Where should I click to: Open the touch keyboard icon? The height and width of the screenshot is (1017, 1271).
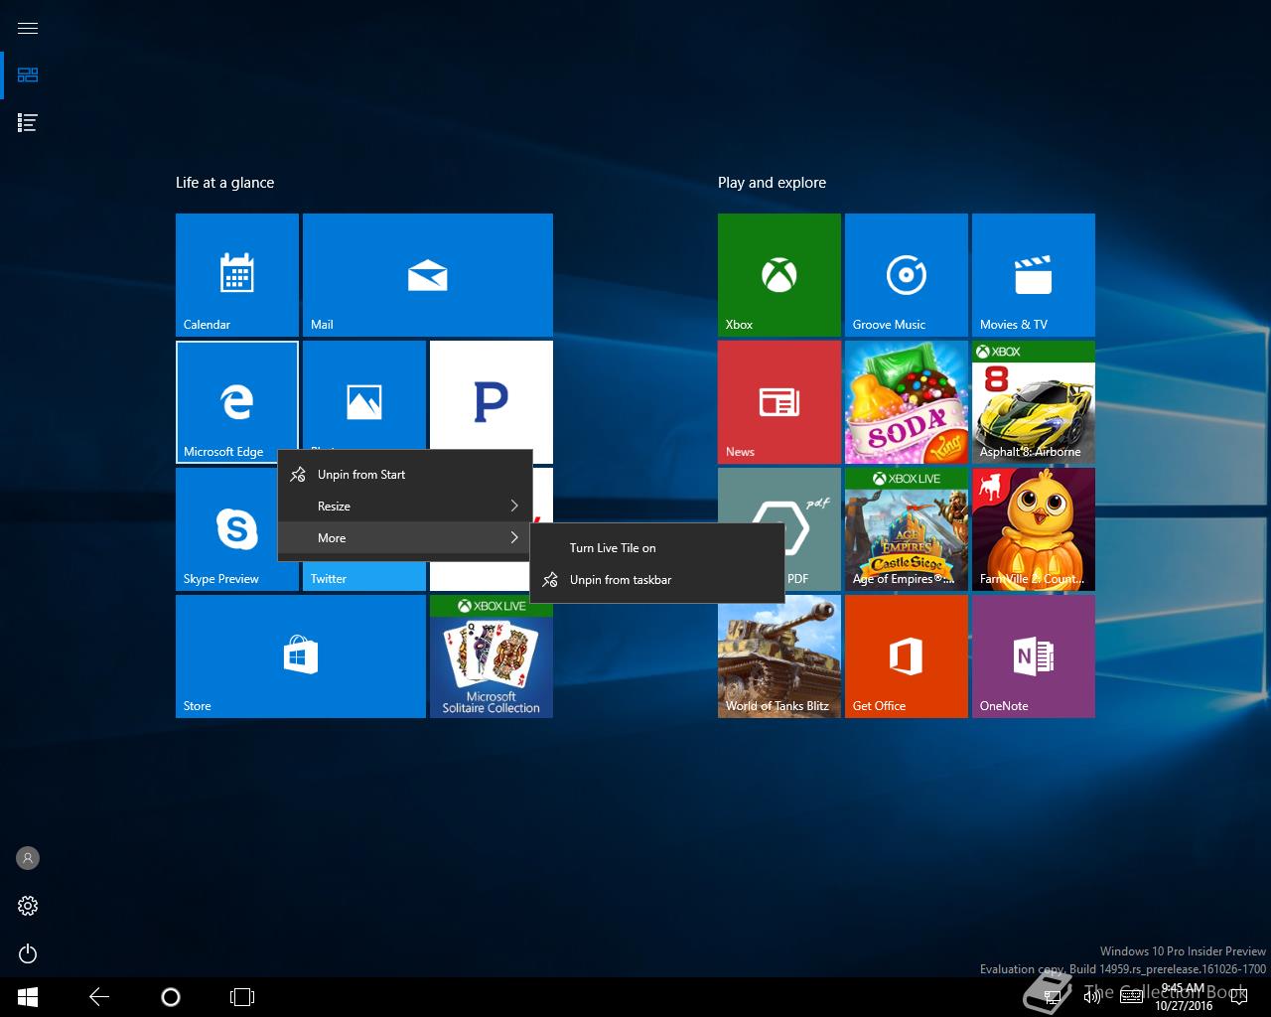click(1131, 997)
